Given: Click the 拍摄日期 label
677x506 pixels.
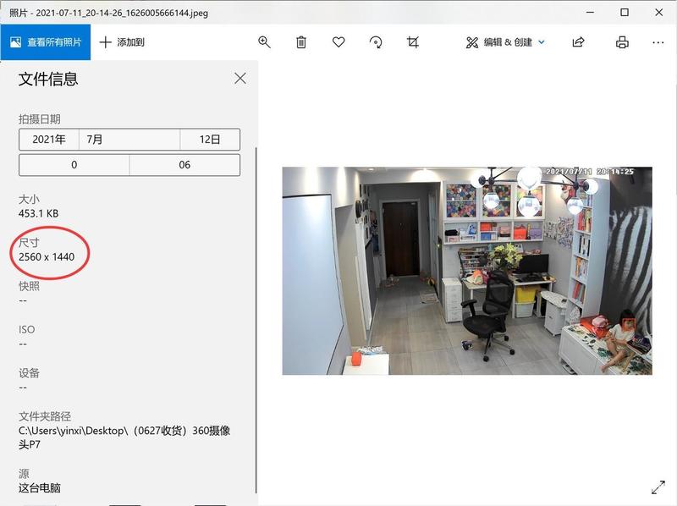Looking at the screenshot, I should coord(39,119).
